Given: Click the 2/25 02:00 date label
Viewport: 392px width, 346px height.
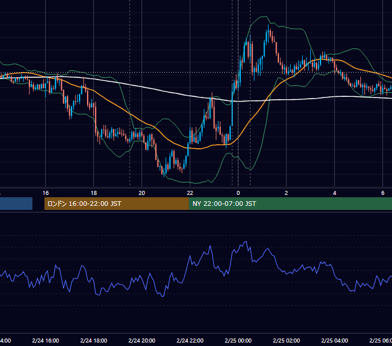Looking at the screenshot, I should [x=287, y=340].
